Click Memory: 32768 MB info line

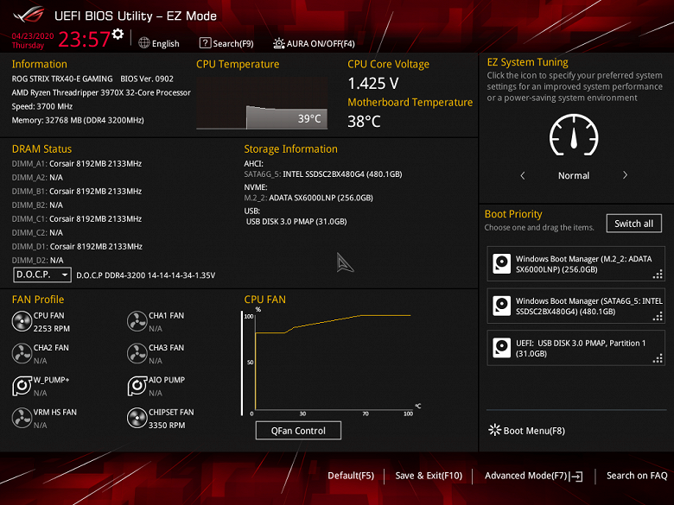click(x=78, y=120)
